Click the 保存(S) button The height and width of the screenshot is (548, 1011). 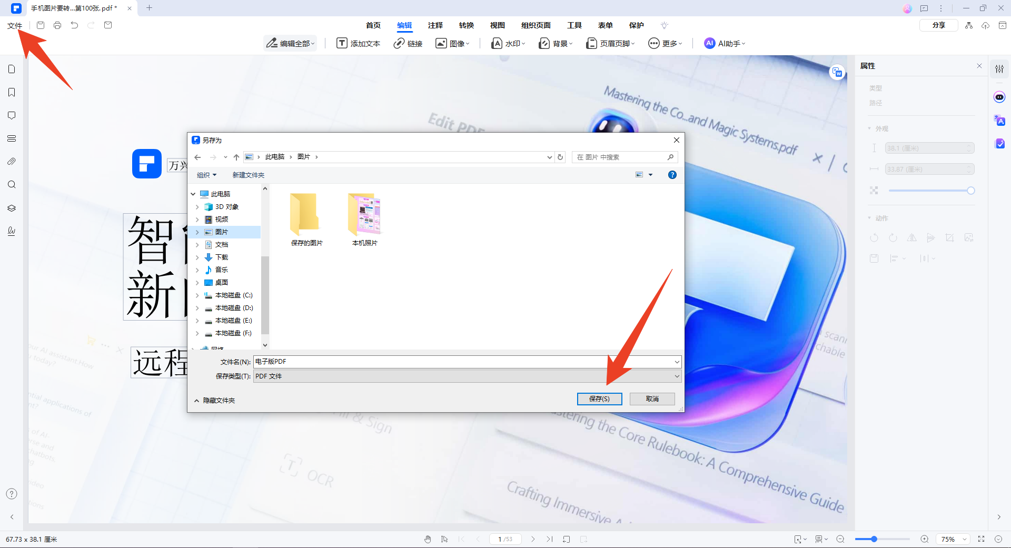(599, 399)
